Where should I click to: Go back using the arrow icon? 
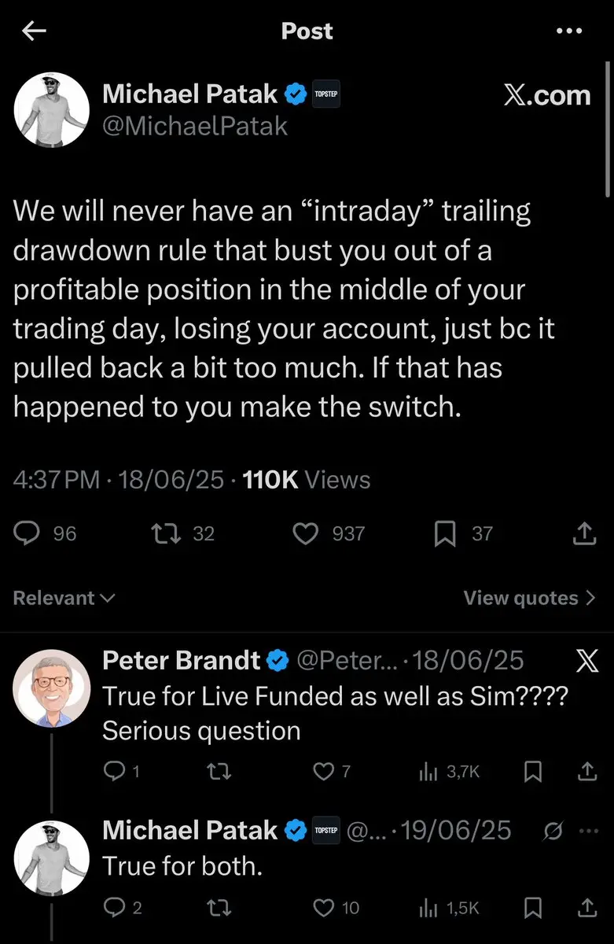pos(35,31)
